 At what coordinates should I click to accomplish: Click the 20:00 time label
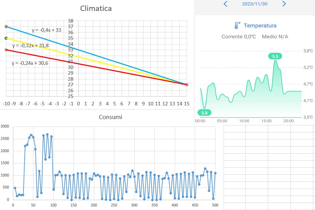pos(289,121)
